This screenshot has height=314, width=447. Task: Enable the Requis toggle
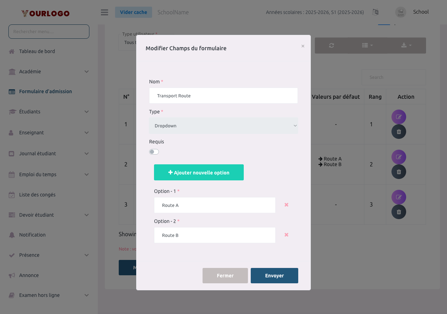(154, 151)
